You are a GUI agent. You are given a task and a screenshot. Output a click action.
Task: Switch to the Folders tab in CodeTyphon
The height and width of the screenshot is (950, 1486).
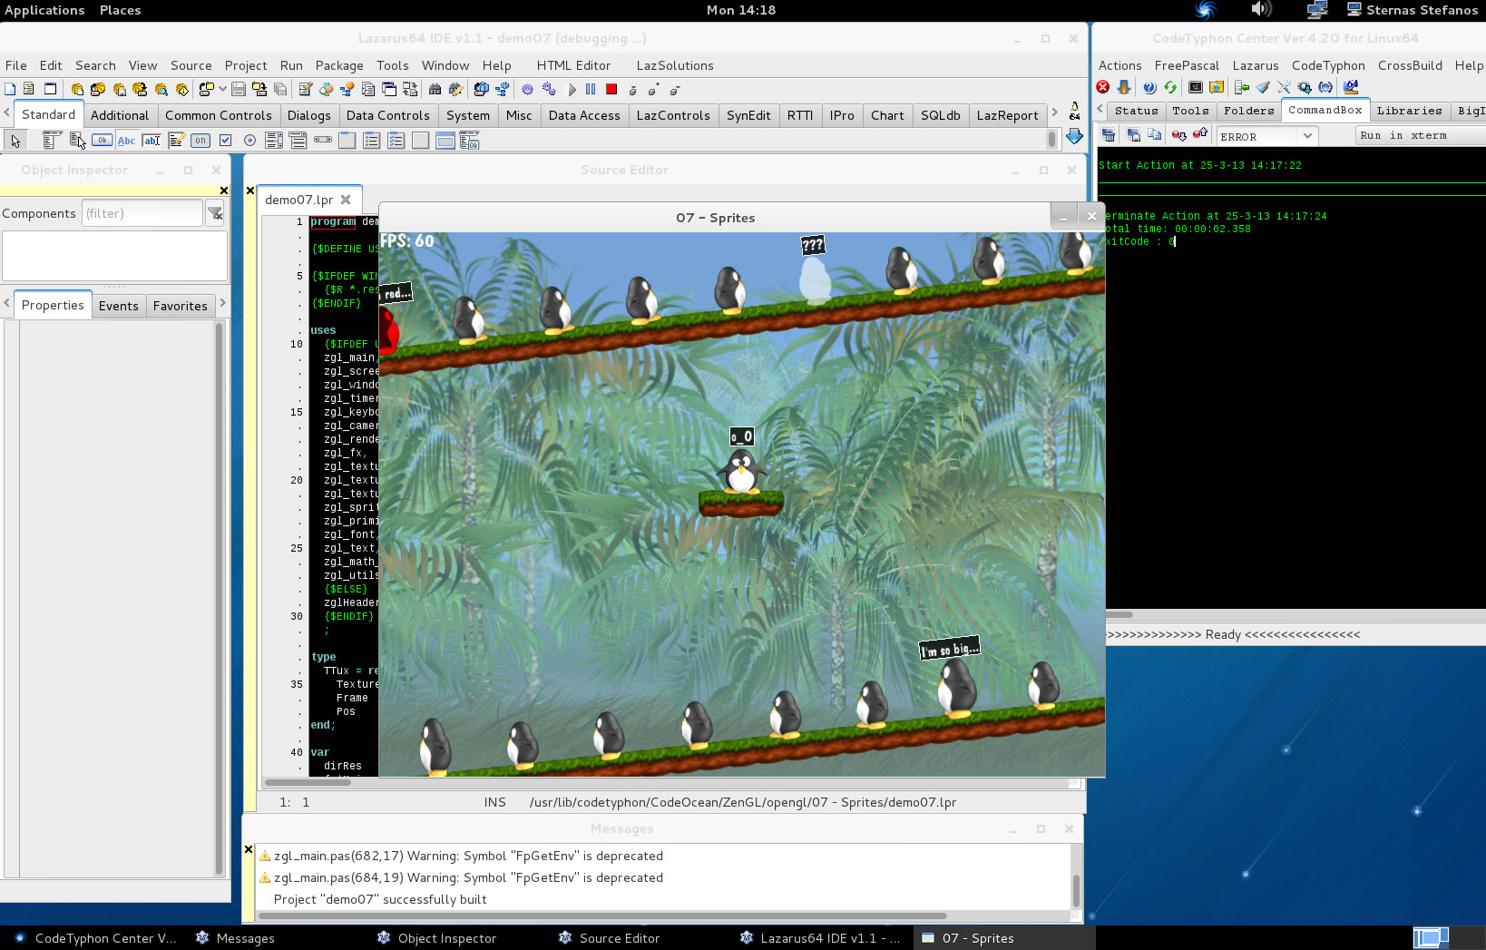click(x=1248, y=111)
